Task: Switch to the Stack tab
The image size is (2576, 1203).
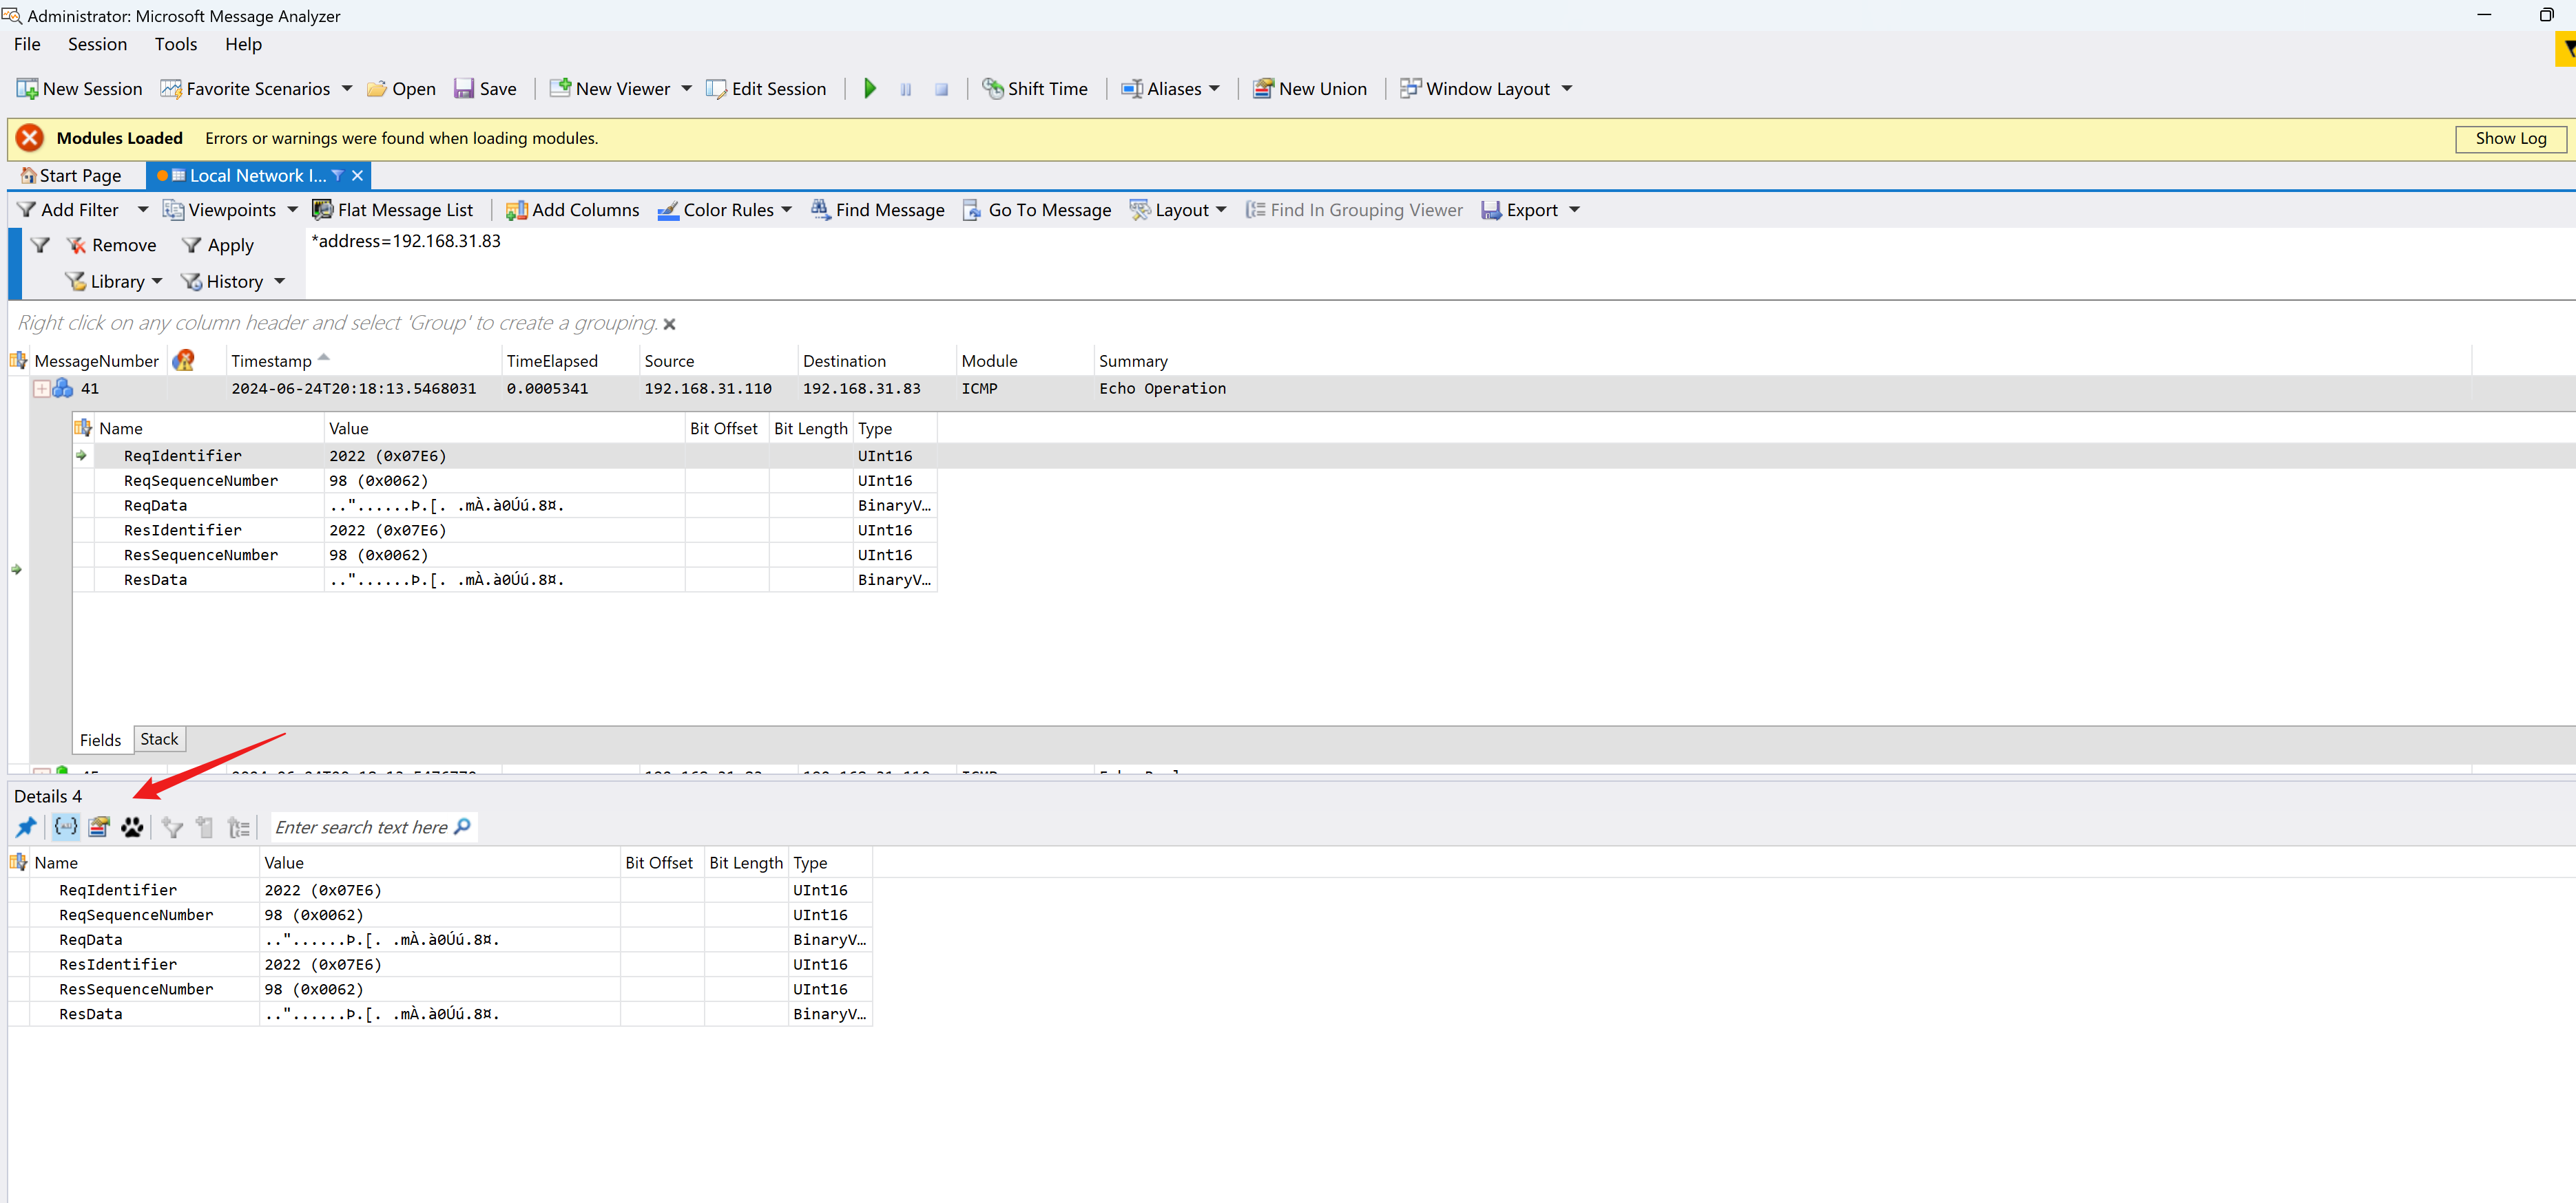Action: click(159, 739)
